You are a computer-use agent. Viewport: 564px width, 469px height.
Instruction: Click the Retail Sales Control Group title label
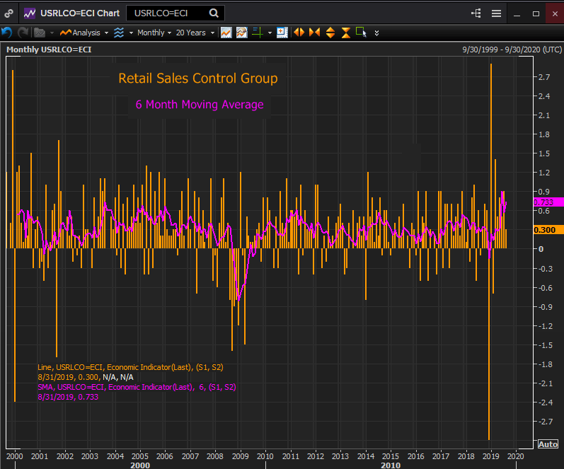pos(198,79)
